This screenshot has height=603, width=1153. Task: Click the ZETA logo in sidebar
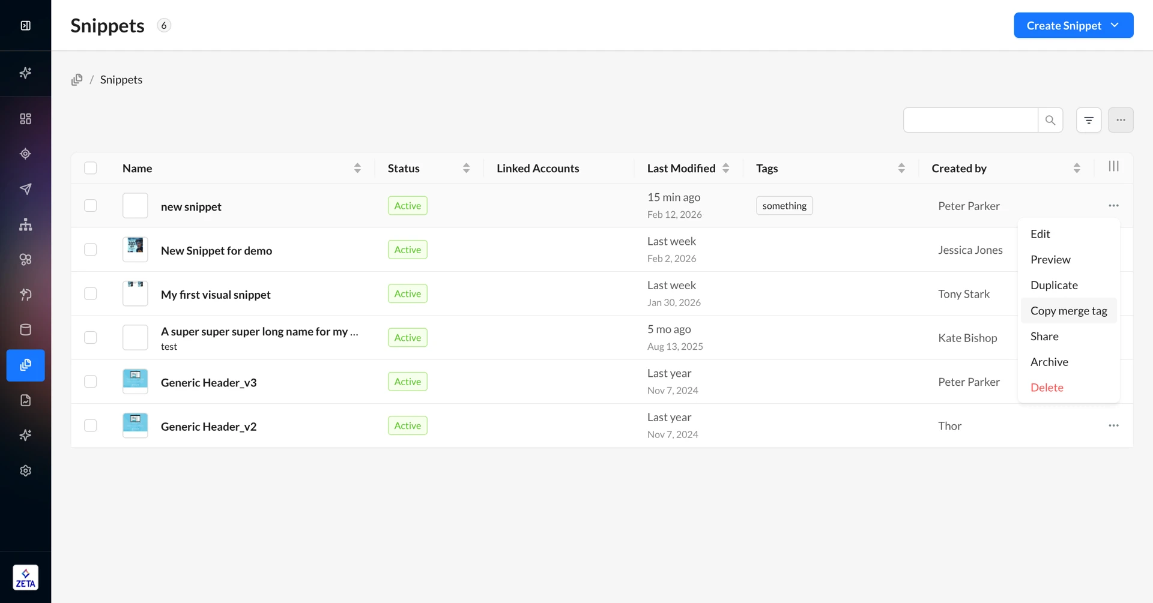[25, 577]
